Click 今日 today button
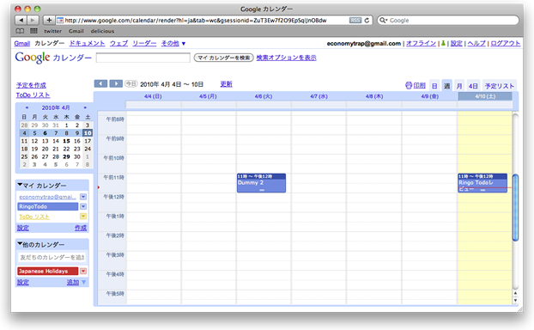The width and height of the screenshot is (534, 330). point(130,83)
